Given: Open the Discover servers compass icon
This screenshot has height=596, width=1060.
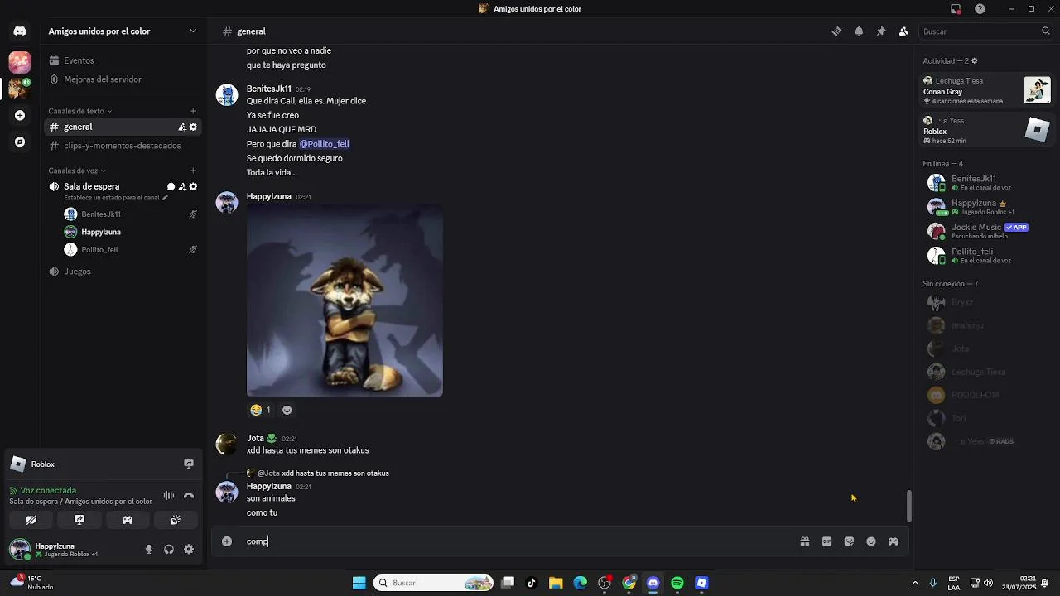Looking at the screenshot, I should [x=20, y=142].
